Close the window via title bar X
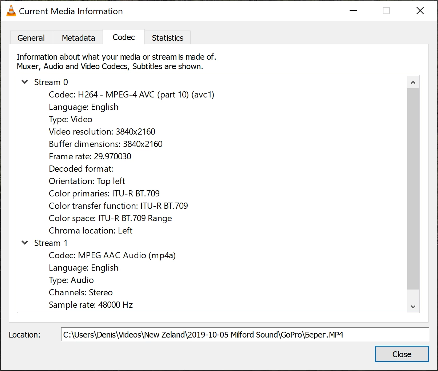 [x=420, y=11]
